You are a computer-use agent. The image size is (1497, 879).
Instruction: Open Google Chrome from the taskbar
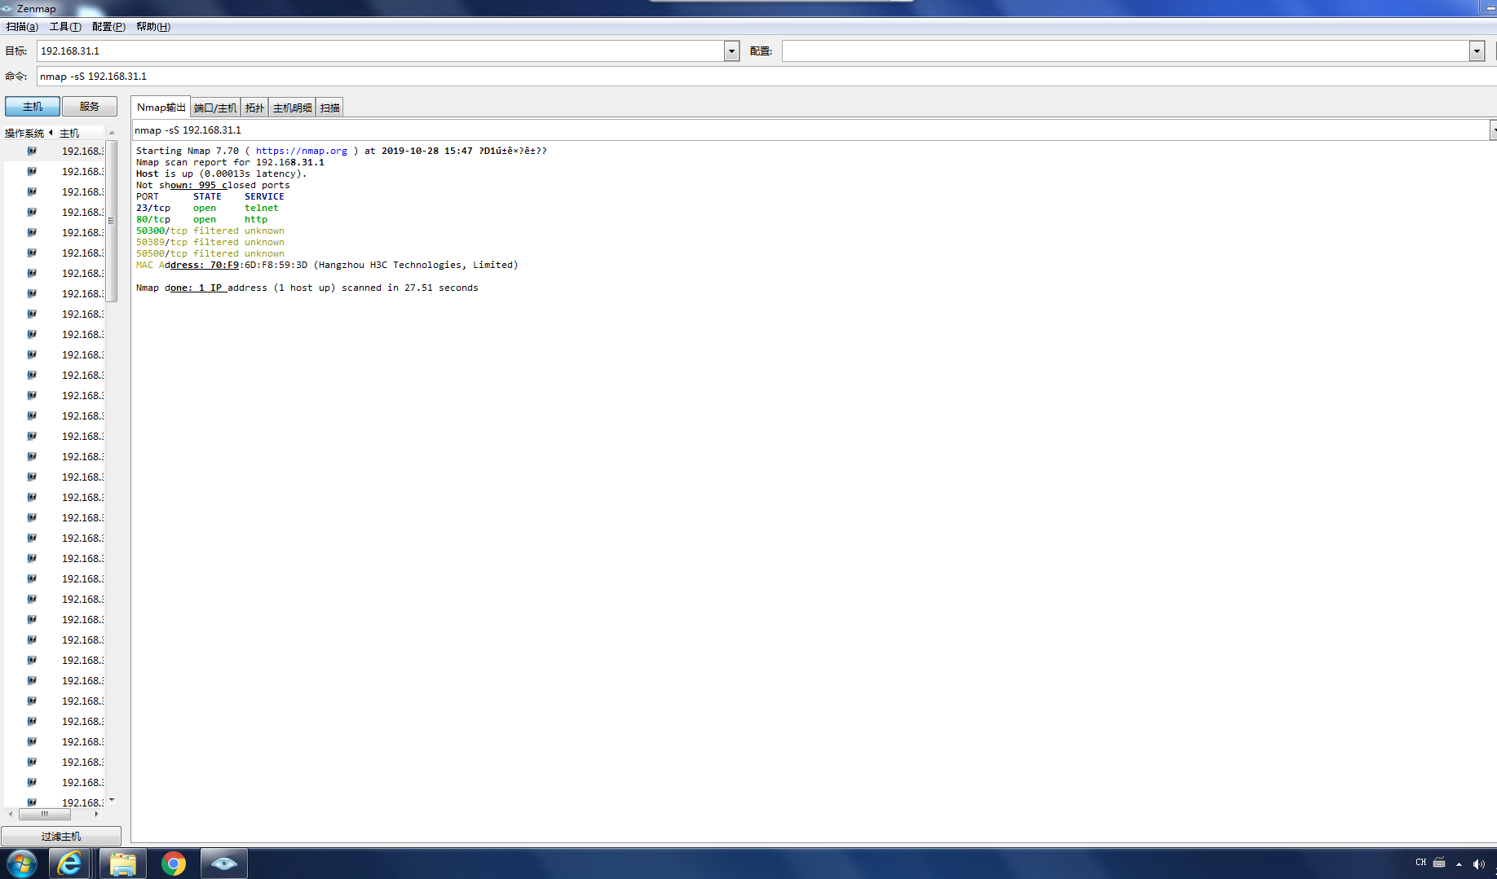(x=173, y=864)
